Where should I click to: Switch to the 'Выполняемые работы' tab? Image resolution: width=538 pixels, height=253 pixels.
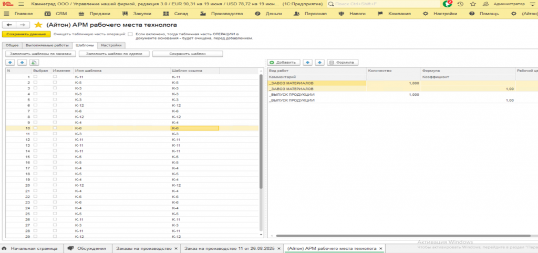47,45
